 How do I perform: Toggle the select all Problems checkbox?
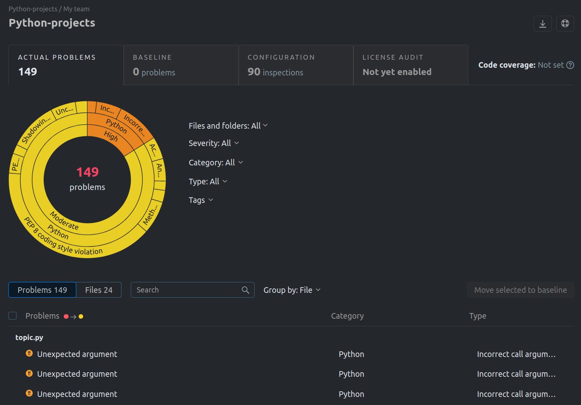[13, 316]
